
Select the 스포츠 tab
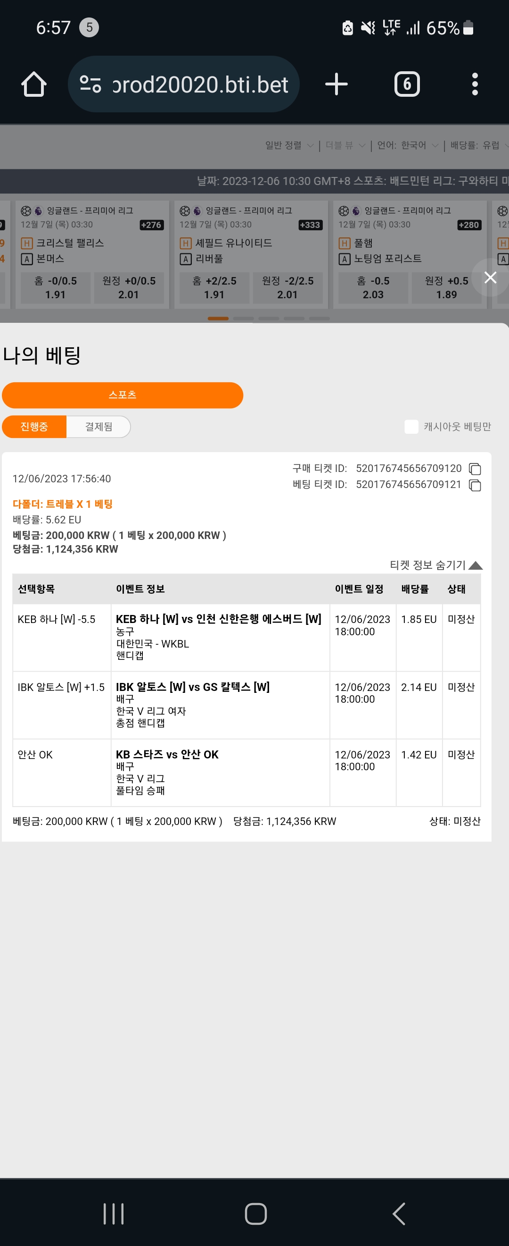(123, 395)
